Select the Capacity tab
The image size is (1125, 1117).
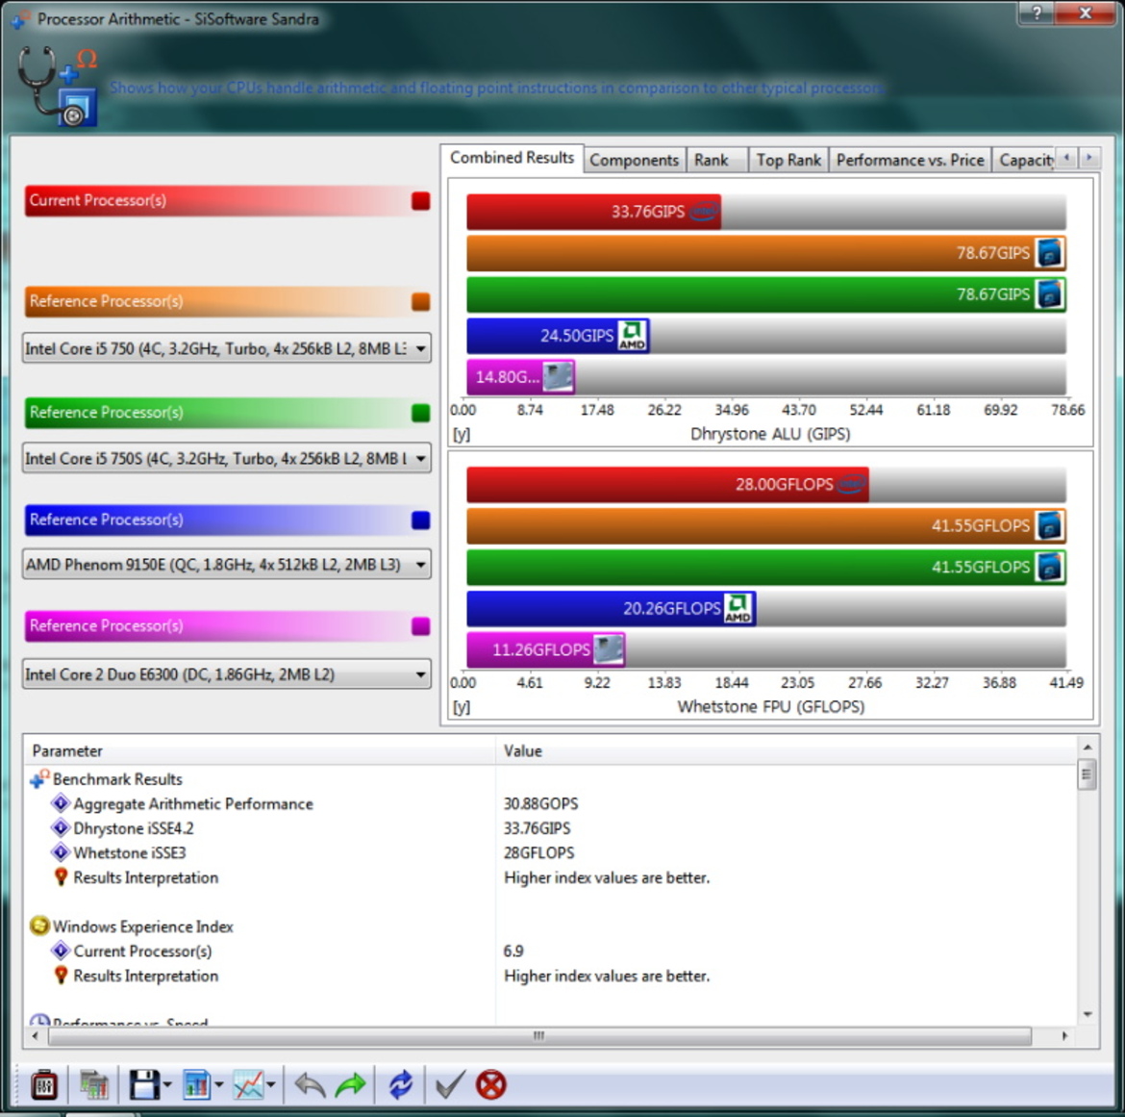click(x=1025, y=160)
